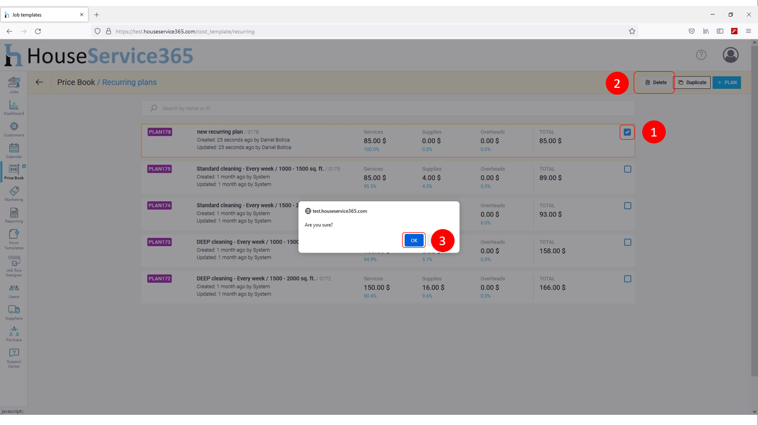Open Marketing from the sidebar
The image size is (758, 425).
click(14, 194)
